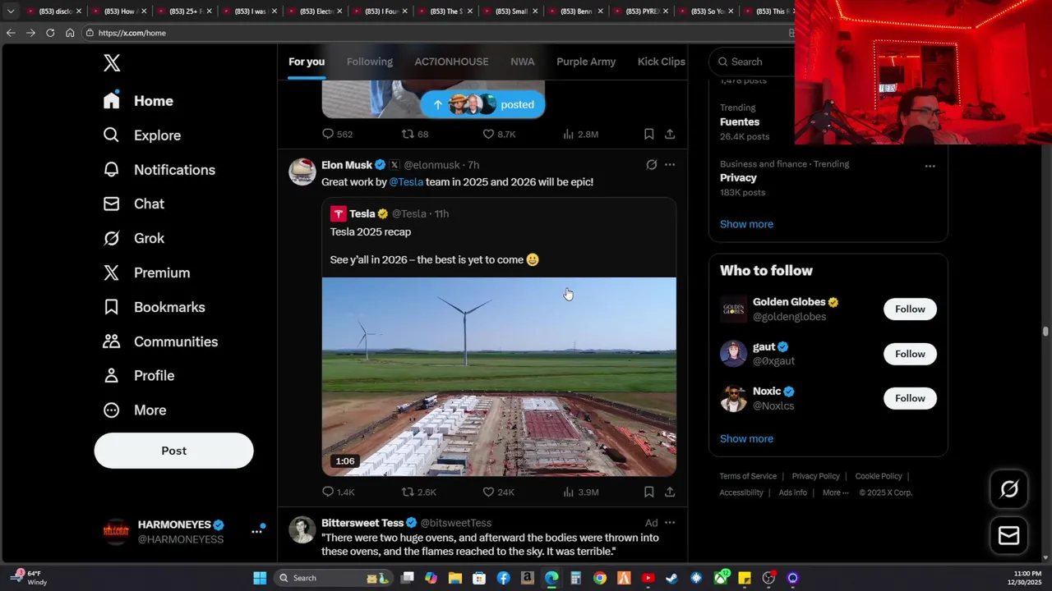This screenshot has width=1052, height=591.
Task: Follow Noxic
Action: (910, 398)
